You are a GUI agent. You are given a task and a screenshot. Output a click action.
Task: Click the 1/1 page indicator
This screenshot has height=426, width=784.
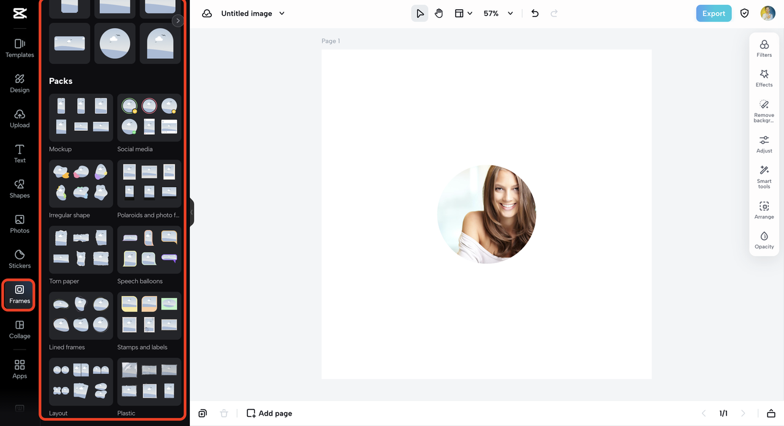point(723,413)
